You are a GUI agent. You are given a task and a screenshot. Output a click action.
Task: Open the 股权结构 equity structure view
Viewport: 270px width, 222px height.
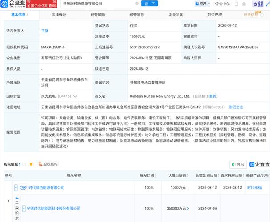click(48, 164)
